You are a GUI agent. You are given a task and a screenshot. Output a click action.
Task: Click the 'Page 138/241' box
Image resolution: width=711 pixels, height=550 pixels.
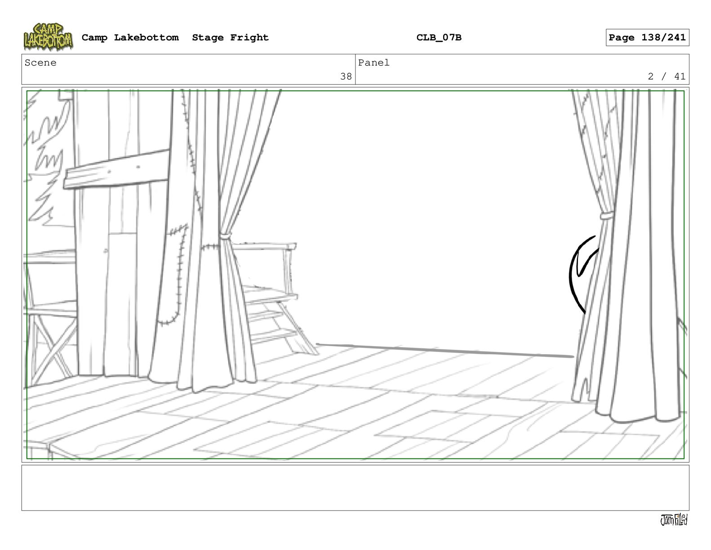pos(647,38)
